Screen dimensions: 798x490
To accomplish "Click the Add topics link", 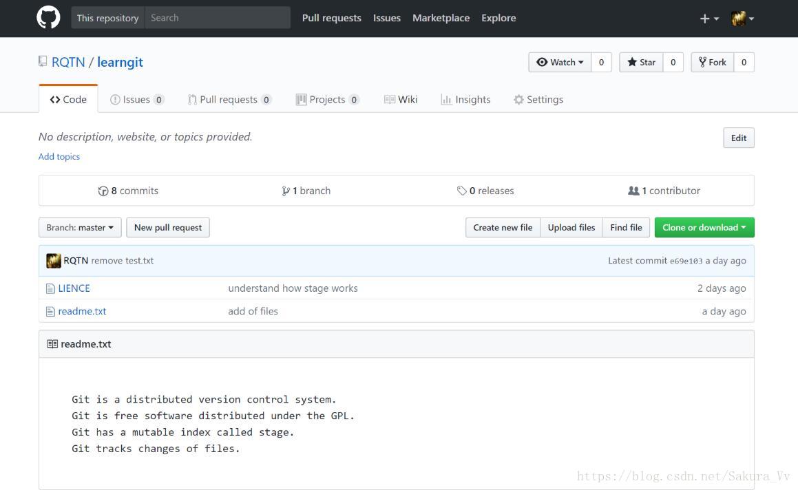I will click(59, 157).
